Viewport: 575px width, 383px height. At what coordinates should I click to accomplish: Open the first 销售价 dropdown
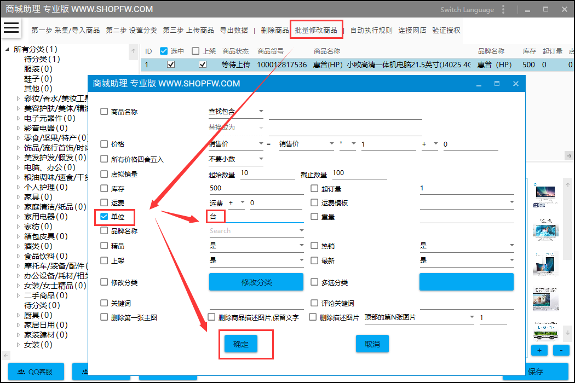[236, 144]
